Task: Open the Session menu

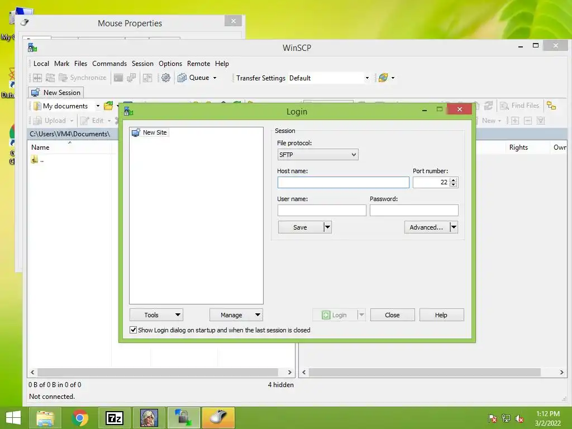Action: (142, 64)
